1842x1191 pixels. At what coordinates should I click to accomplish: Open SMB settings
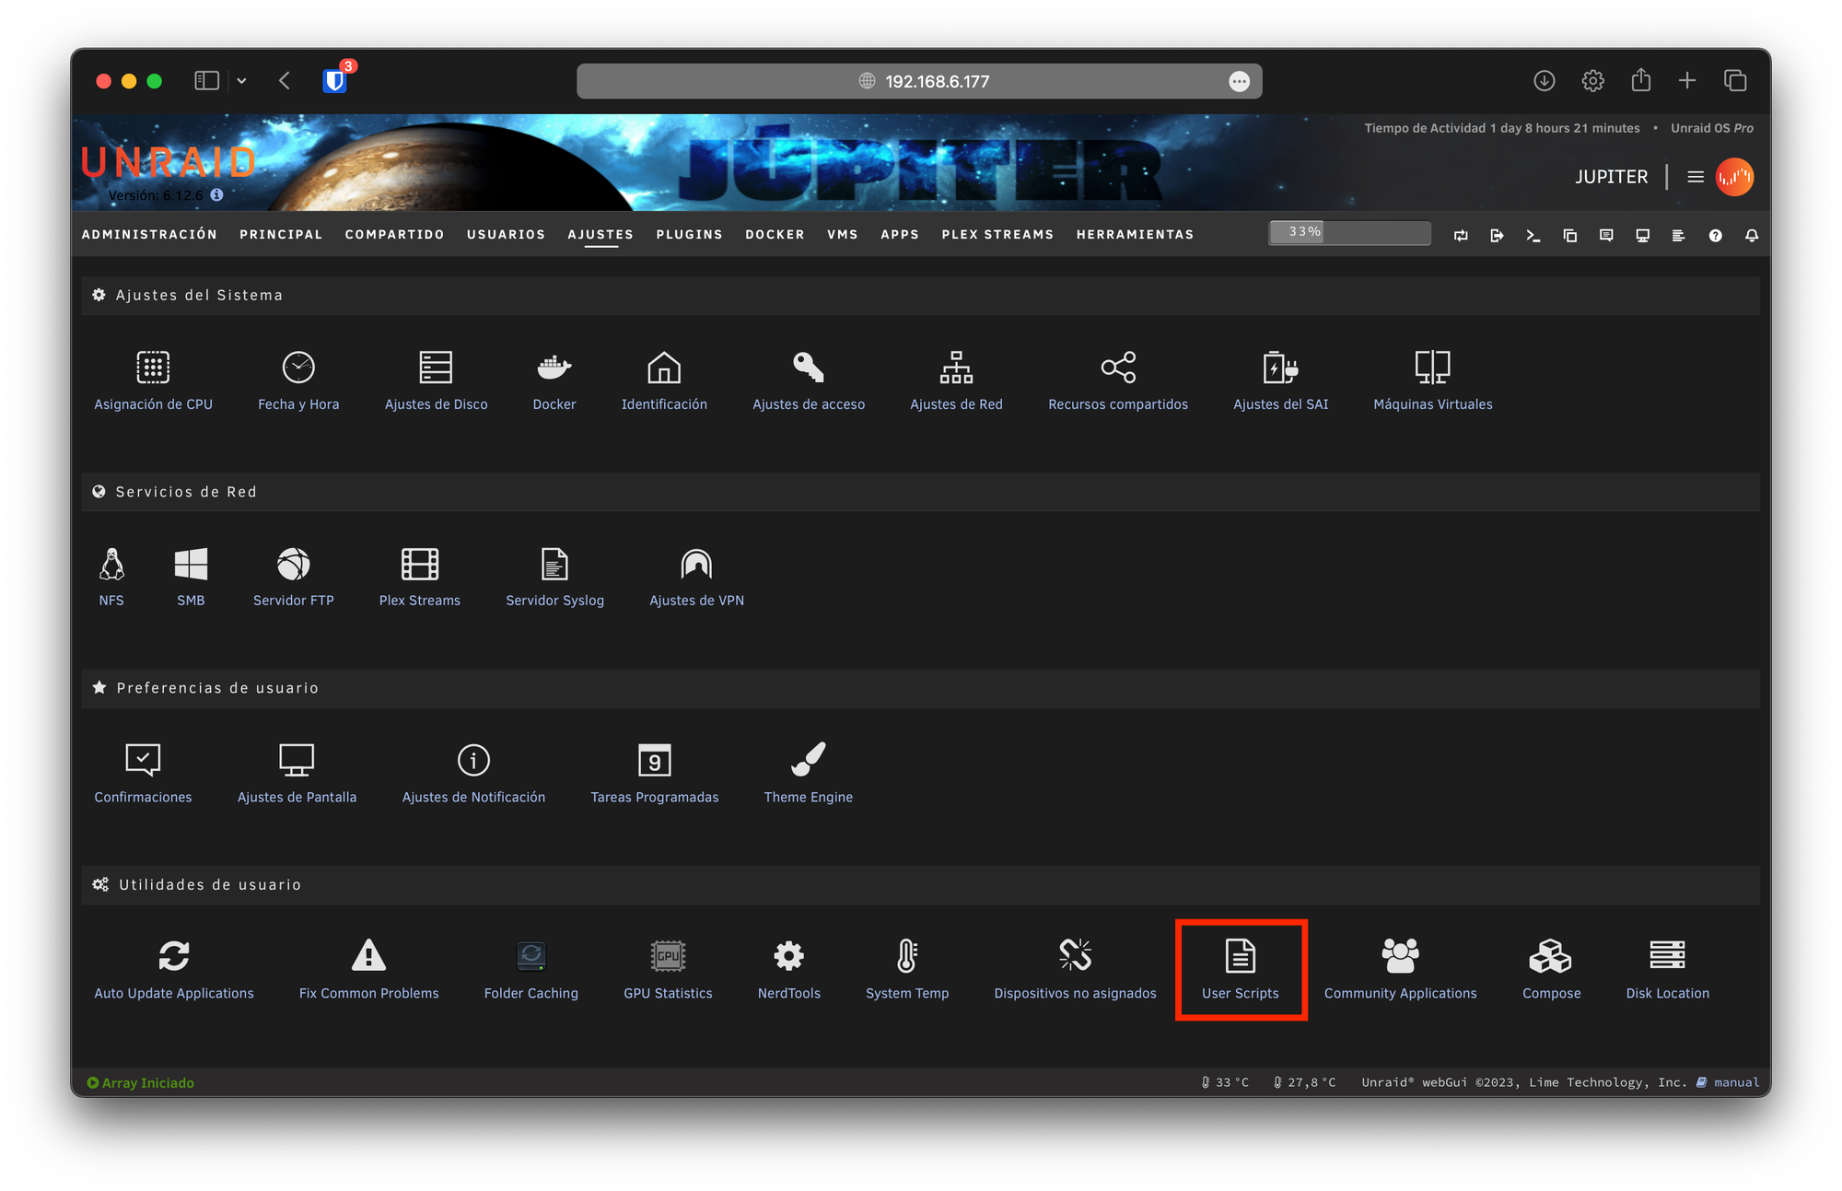191,578
